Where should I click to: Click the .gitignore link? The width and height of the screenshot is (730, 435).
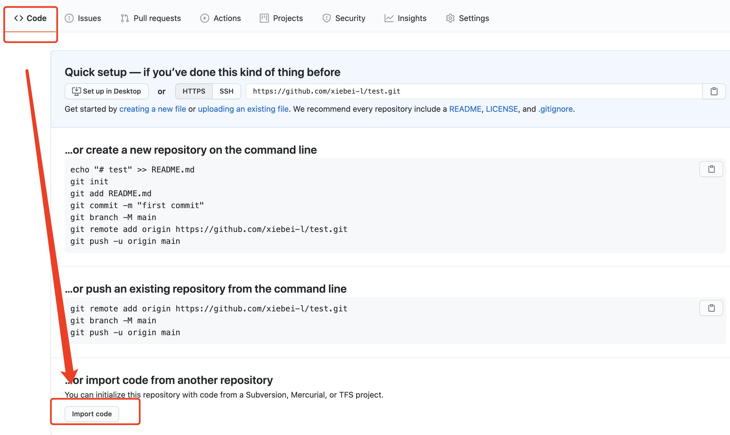(x=555, y=109)
